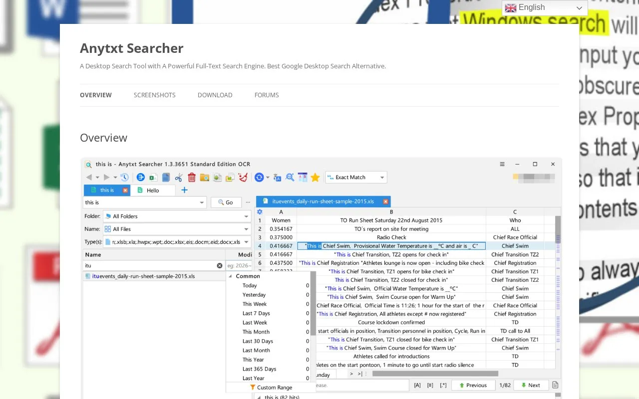
Task: Open the file Type(s) dropdown
Action: (x=177, y=242)
